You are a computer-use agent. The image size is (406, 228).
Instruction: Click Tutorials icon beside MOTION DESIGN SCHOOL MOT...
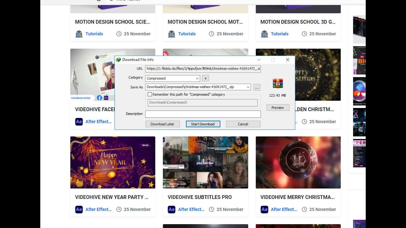coord(172,34)
